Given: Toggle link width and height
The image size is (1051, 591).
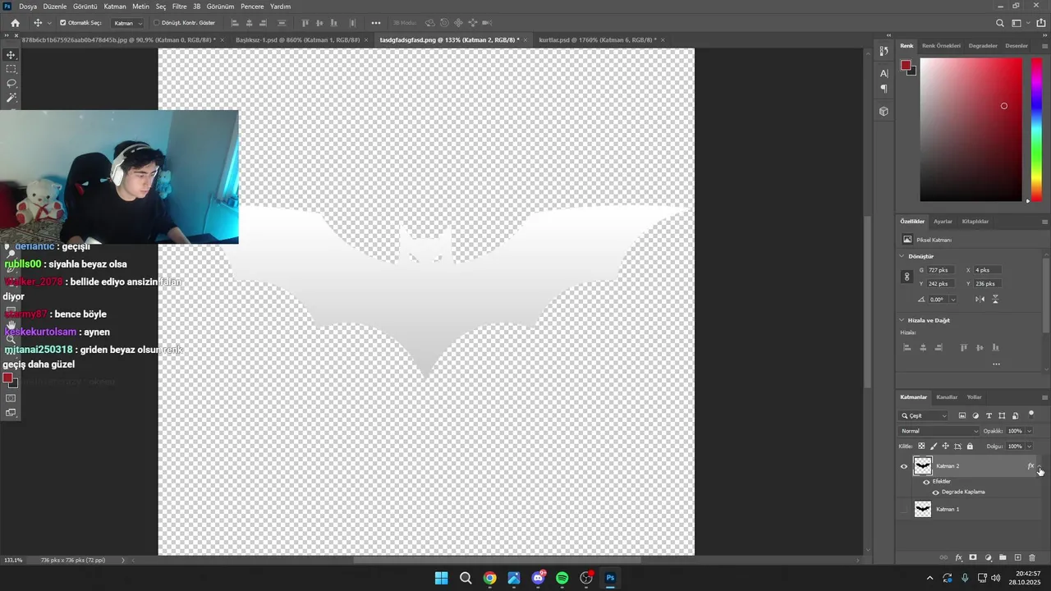Looking at the screenshot, I should tap(907, 277).
